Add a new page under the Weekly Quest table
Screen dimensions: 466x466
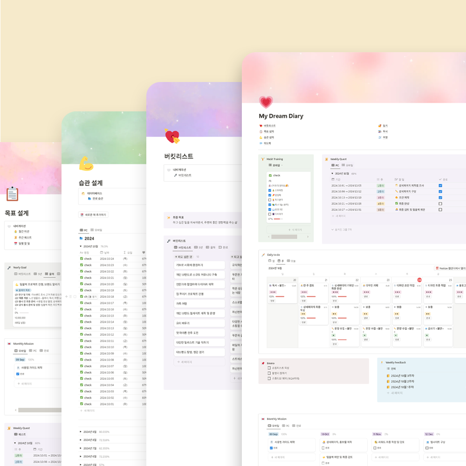pyautogui.click(x=338, y=216)
